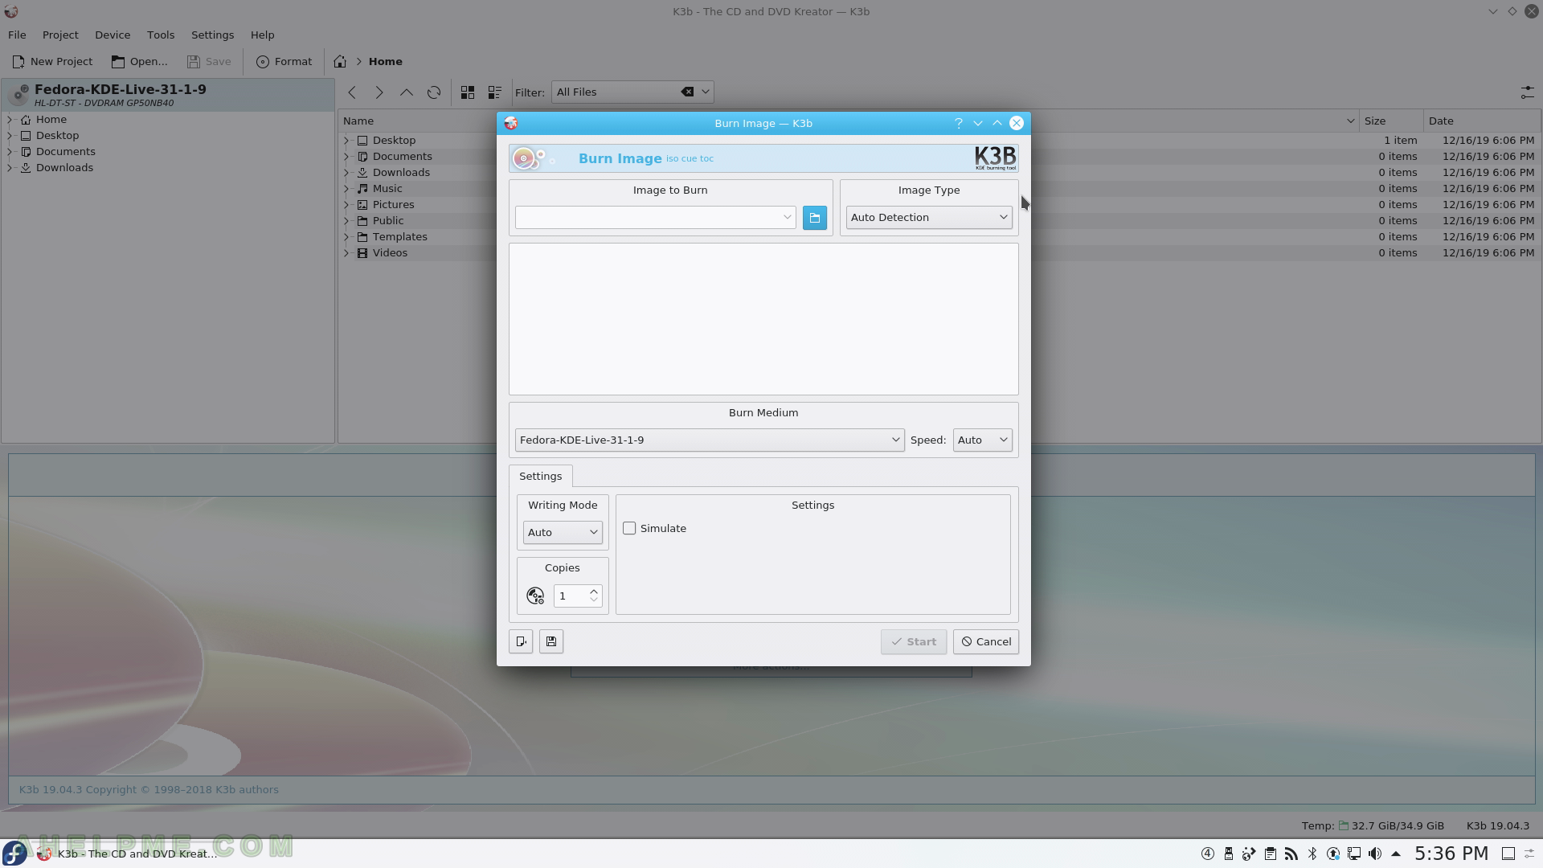Open file browser configuration options icon
The height and width of the screenshot is (868, 1543).
[1527, 92]
